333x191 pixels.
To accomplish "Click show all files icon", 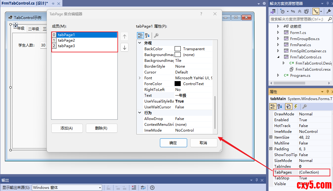I will [x=306, y=11].
